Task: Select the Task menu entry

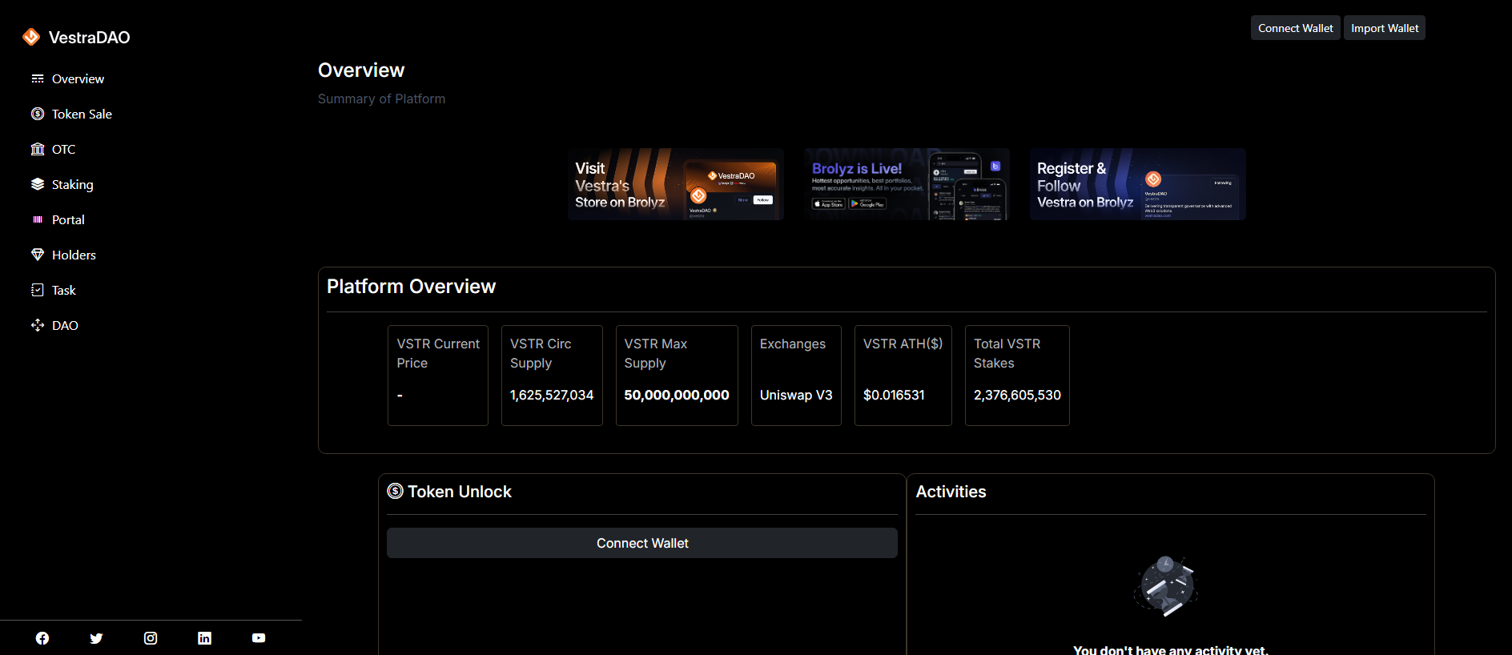Action: pyautogui.click(x=63, y=290)
